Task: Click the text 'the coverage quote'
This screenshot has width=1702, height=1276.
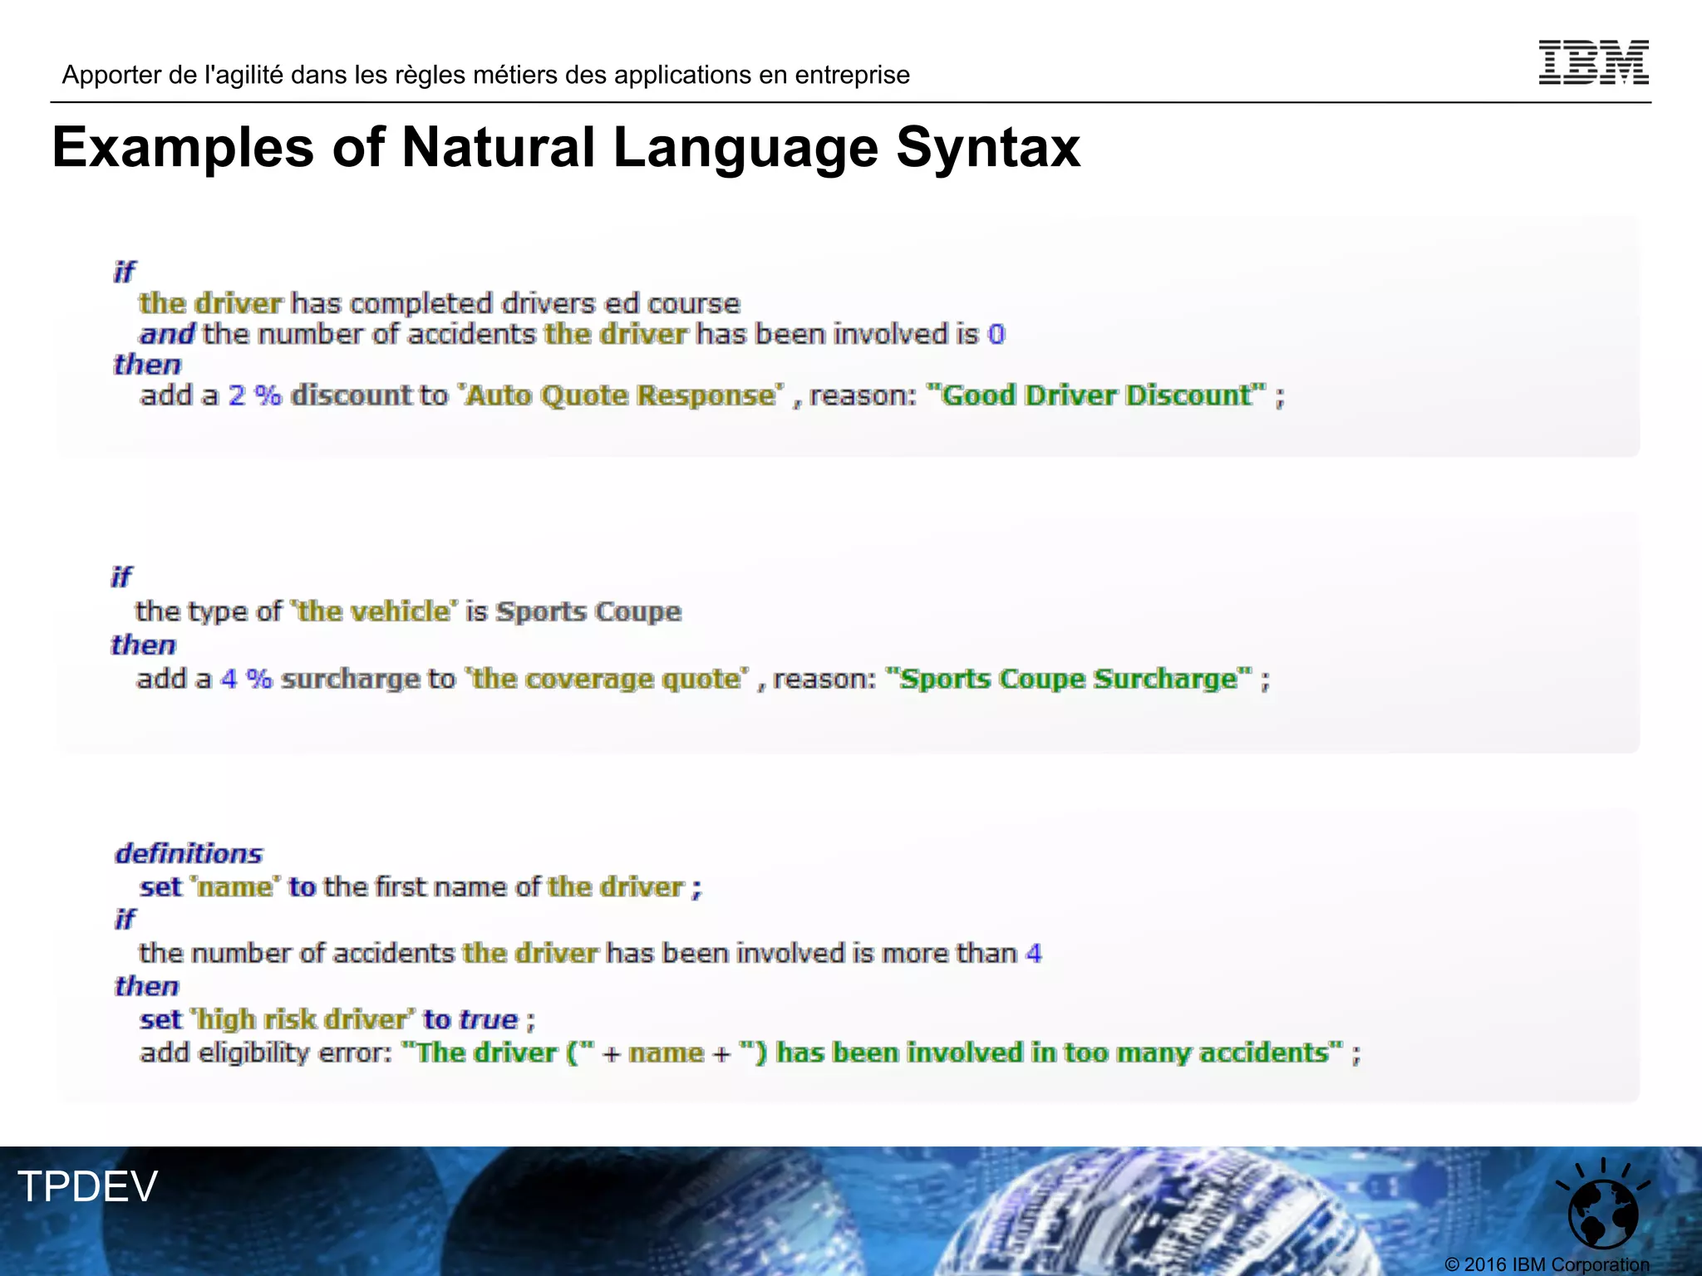Action: click(606, 680)
